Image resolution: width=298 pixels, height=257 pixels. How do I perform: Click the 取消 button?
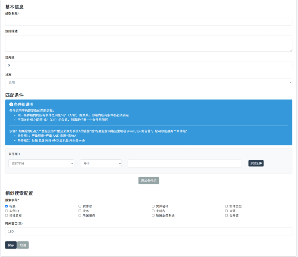tap(23, 245)
